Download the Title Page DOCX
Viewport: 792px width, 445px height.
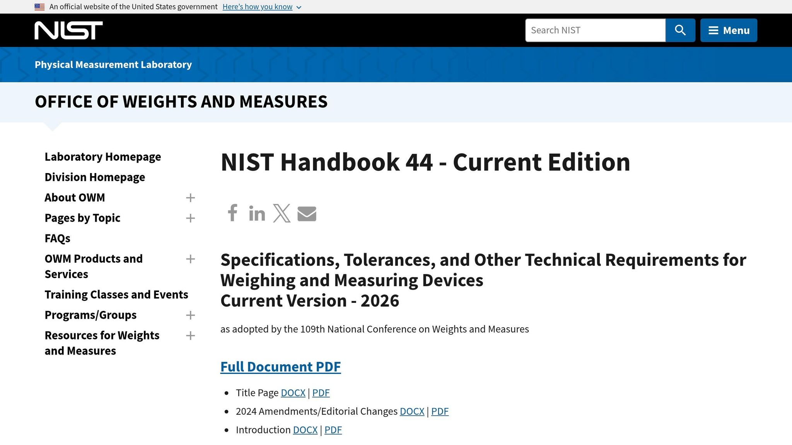coord(293,392)
